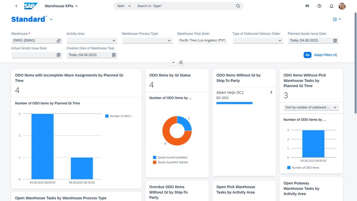Open the Warehouse value help icon
The height and width of the screenshot is (201, 357).
59,40
